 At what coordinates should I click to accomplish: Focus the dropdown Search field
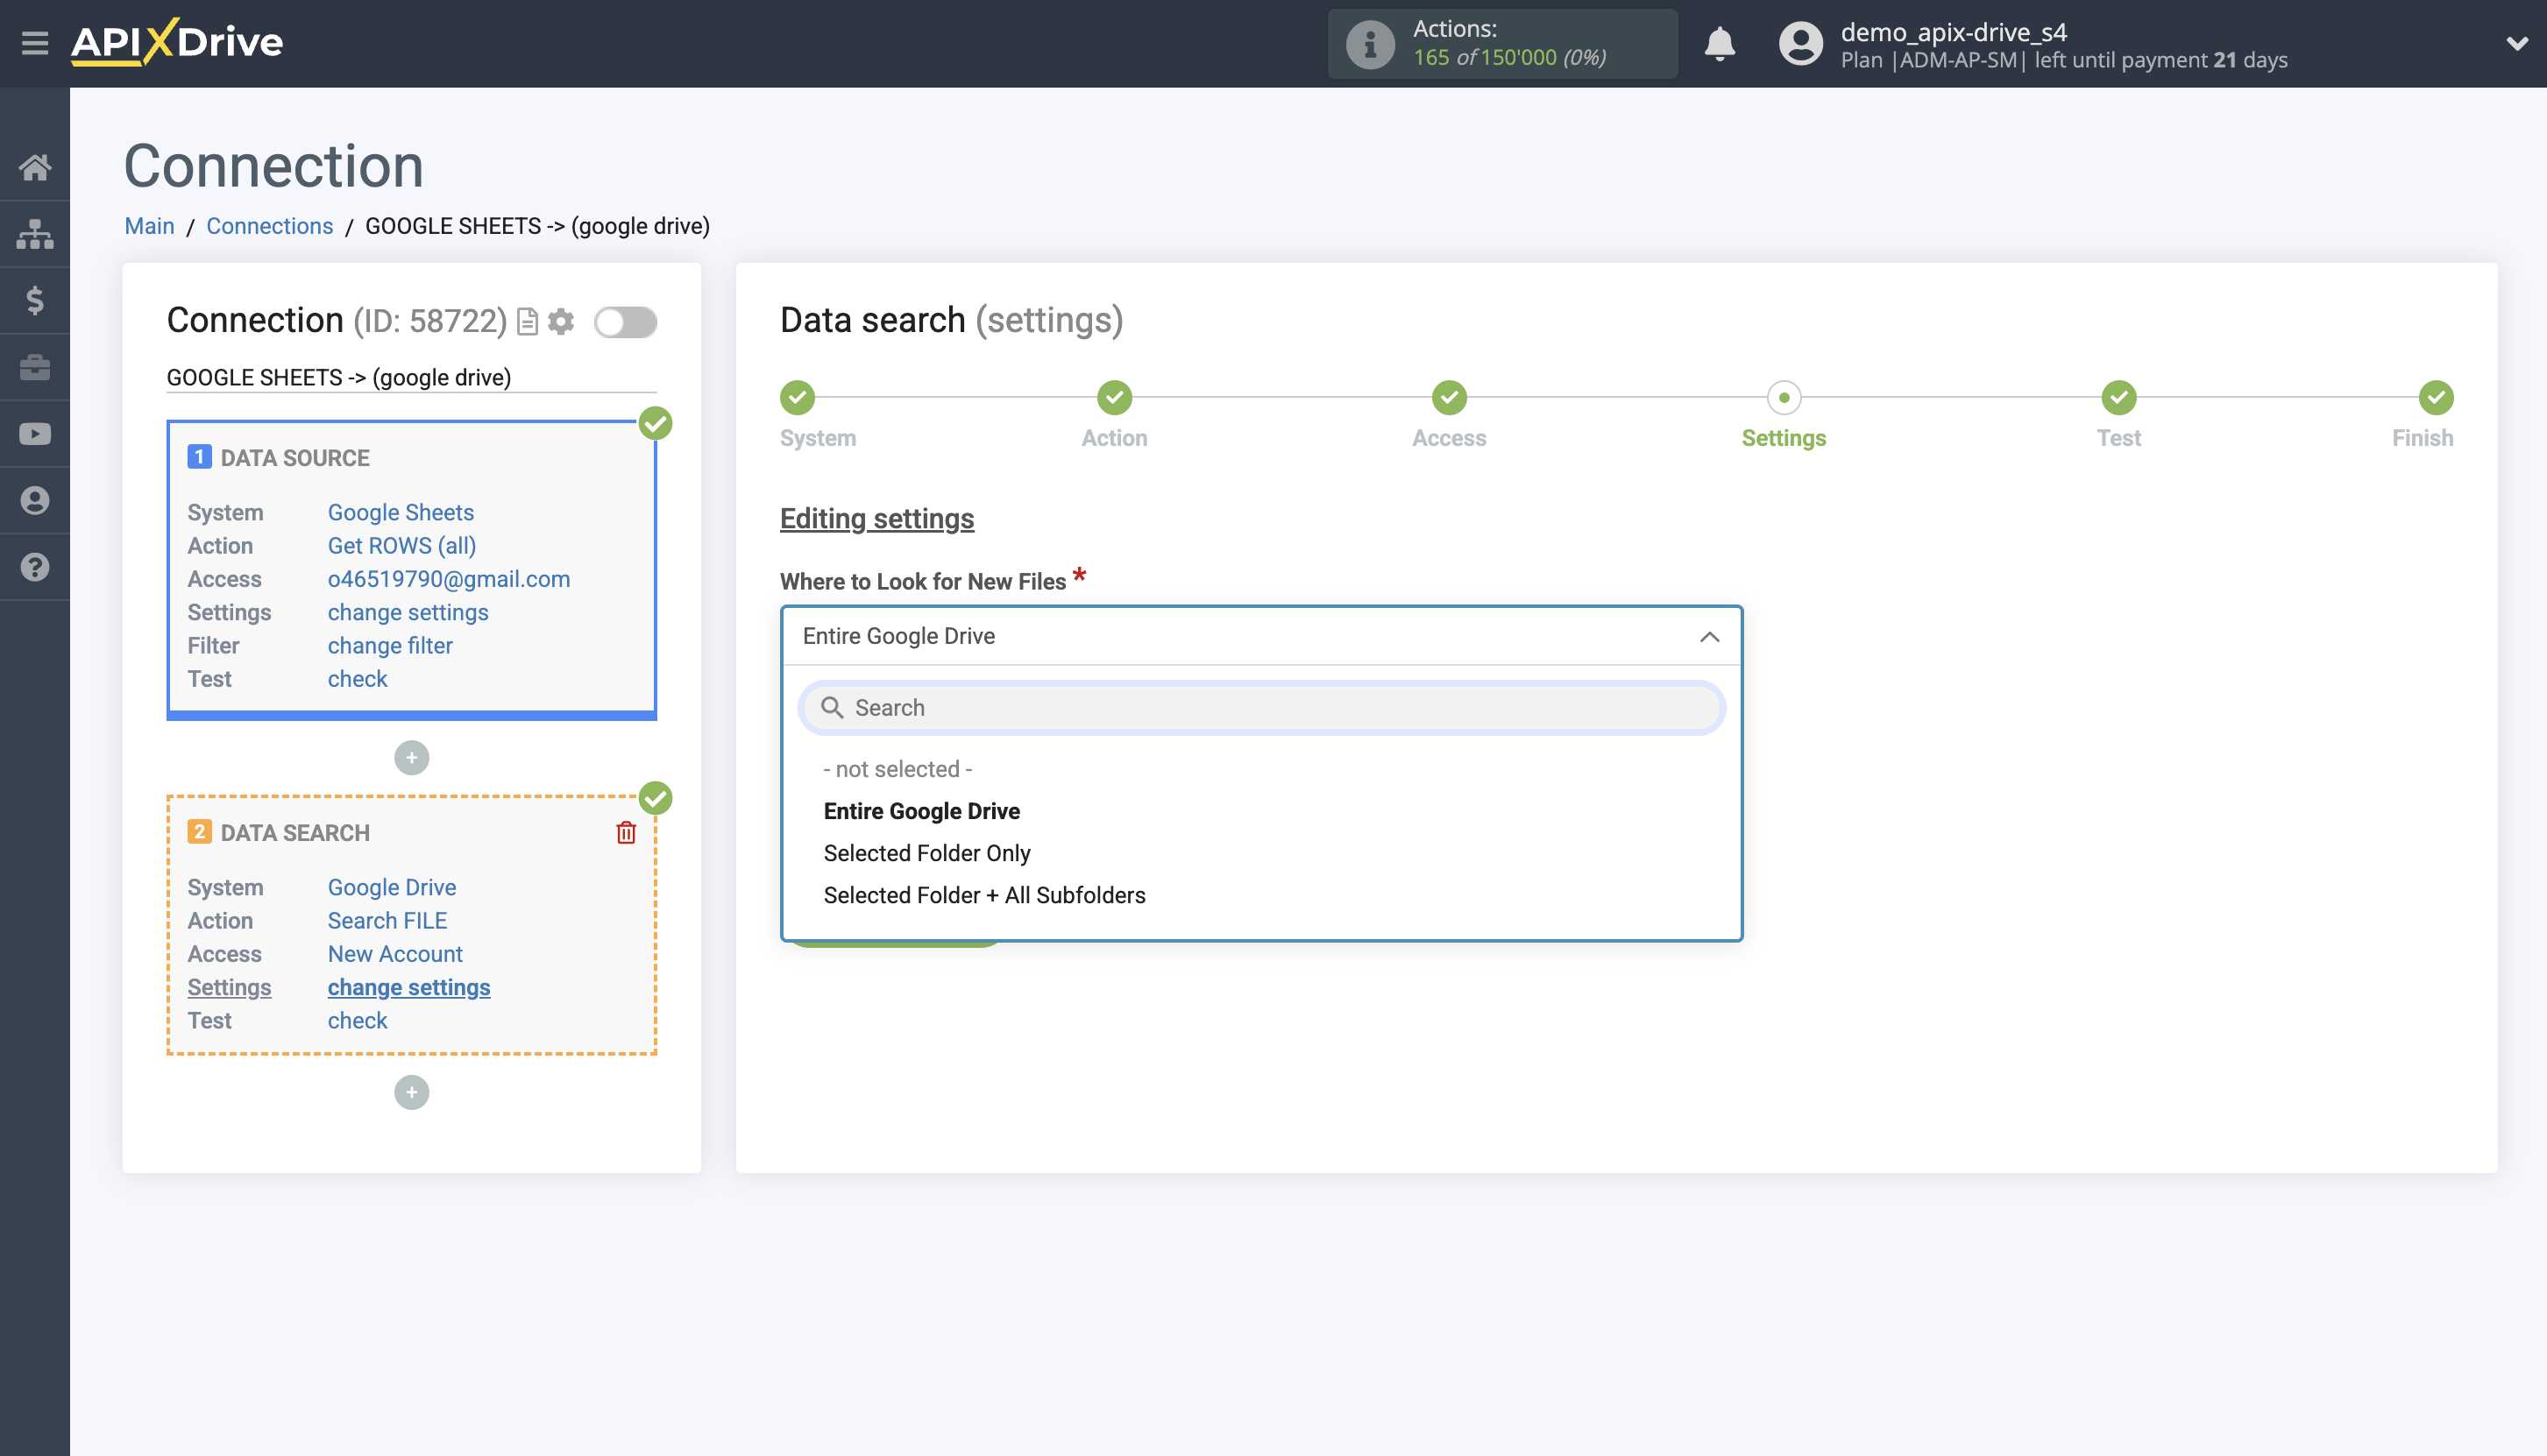pos(1261,708)
